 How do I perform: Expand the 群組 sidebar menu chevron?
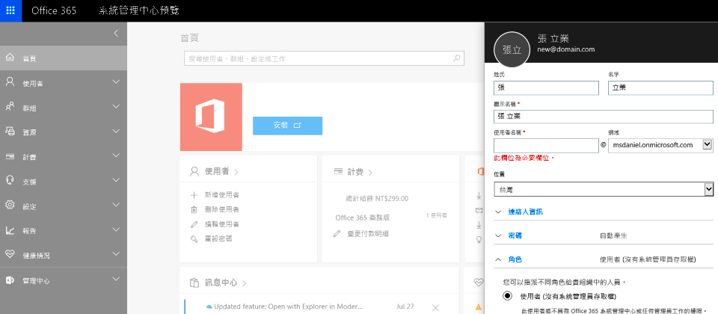click(x=116, y=107)
